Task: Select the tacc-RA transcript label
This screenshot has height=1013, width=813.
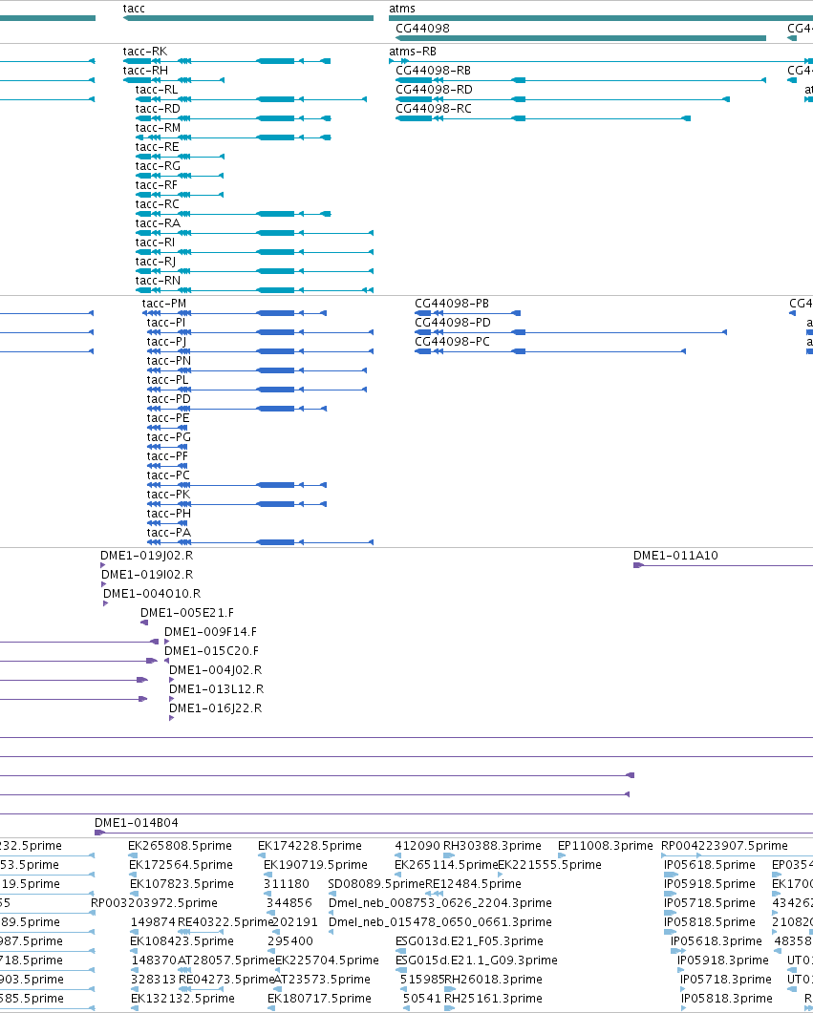Action: (x=158, y=222)
